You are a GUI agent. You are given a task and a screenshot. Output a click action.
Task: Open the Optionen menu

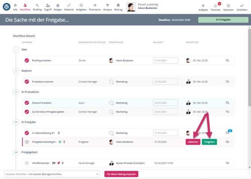click(x=228, y=7)
